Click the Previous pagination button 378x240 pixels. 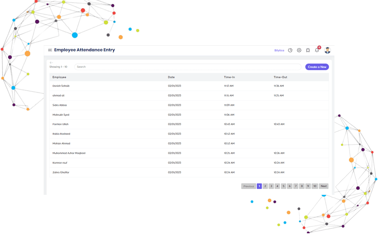[x=249, y=186]
